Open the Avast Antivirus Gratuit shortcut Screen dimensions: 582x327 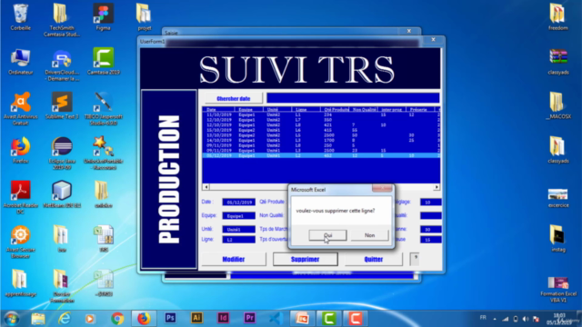point(20,109)
